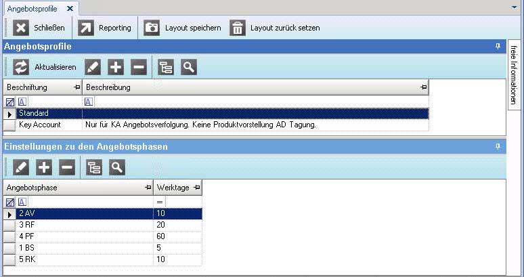Delete Angebotsphase using minus icon
The width and height of the screenshot is (524, 277).
[x=66, y=167]
